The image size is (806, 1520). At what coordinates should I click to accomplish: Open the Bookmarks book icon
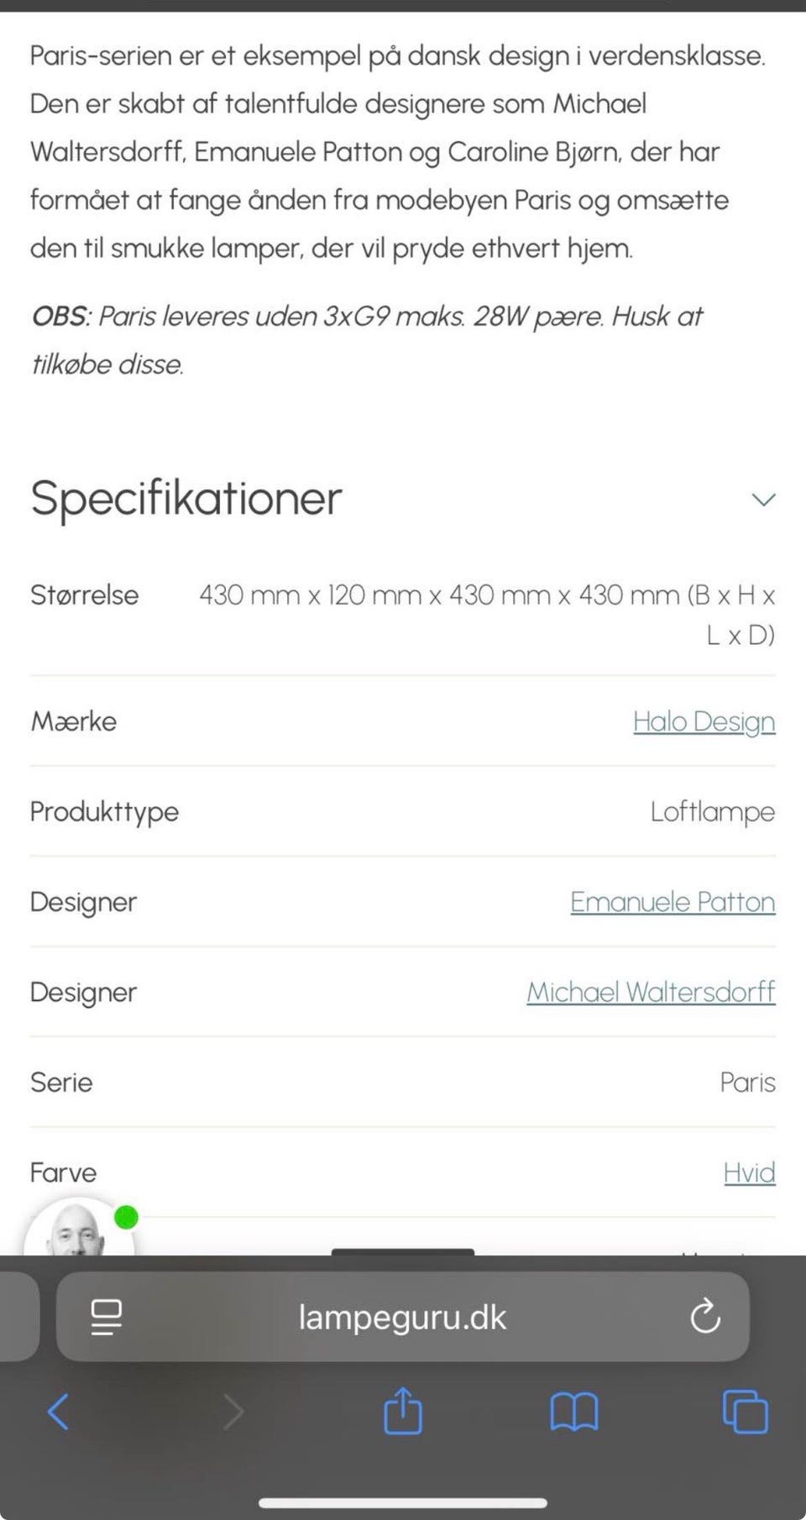(573, 1412)
